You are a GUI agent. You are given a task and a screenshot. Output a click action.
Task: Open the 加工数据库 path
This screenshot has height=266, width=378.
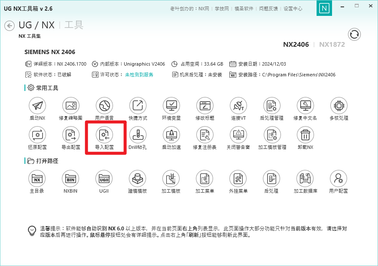(x=305, y=178)
